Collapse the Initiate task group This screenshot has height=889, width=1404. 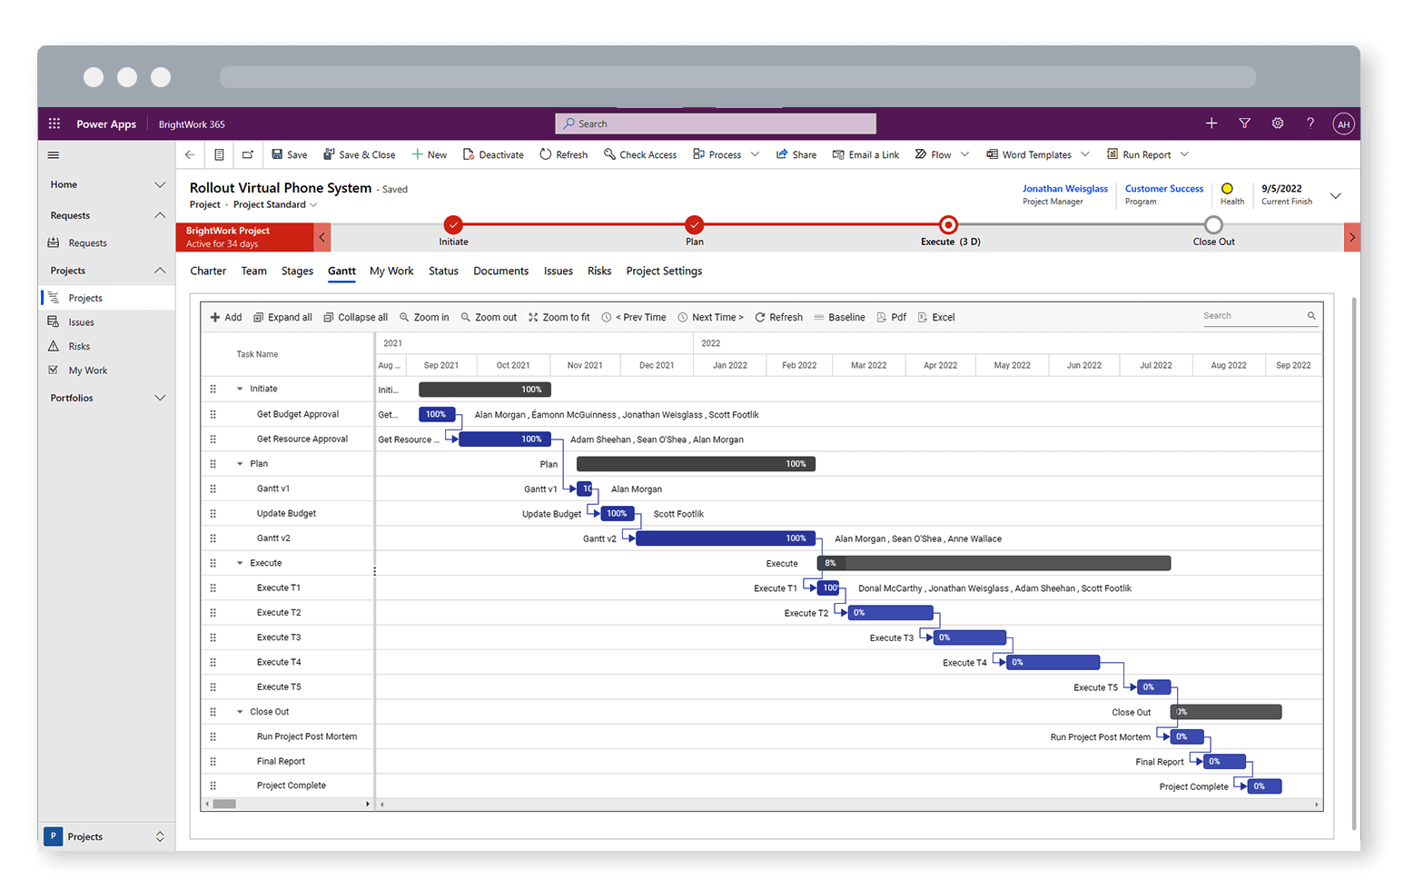click(x=239, y=389)
